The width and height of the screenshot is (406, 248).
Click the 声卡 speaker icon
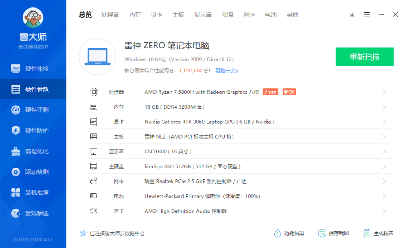(x=94, y=211)
